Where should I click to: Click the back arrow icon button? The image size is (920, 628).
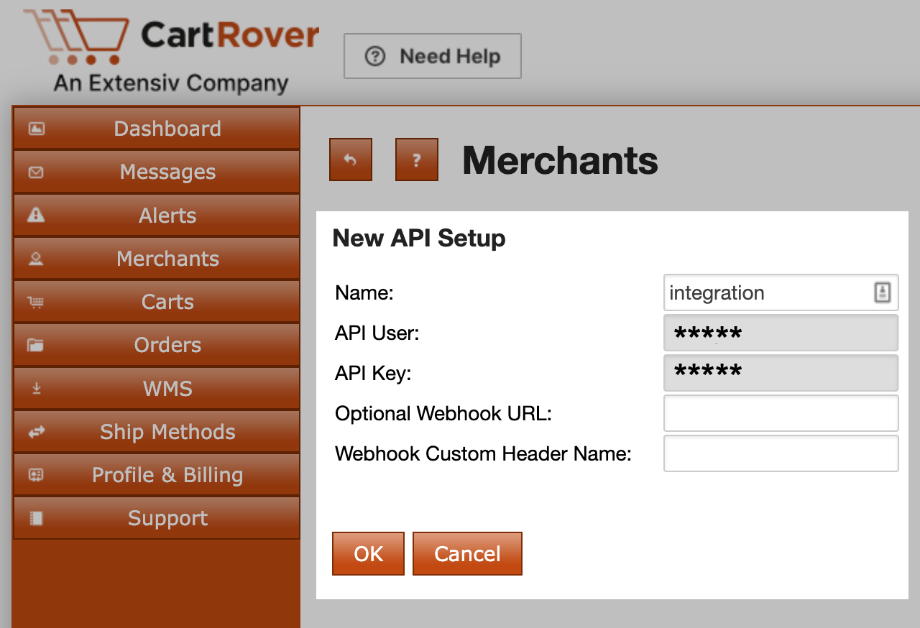click(351, 160)
